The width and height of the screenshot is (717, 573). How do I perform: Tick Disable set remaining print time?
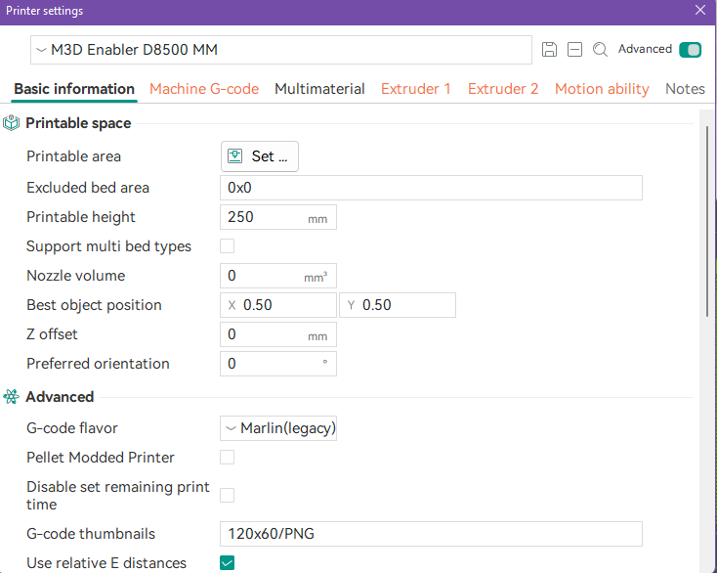[228, 495]
